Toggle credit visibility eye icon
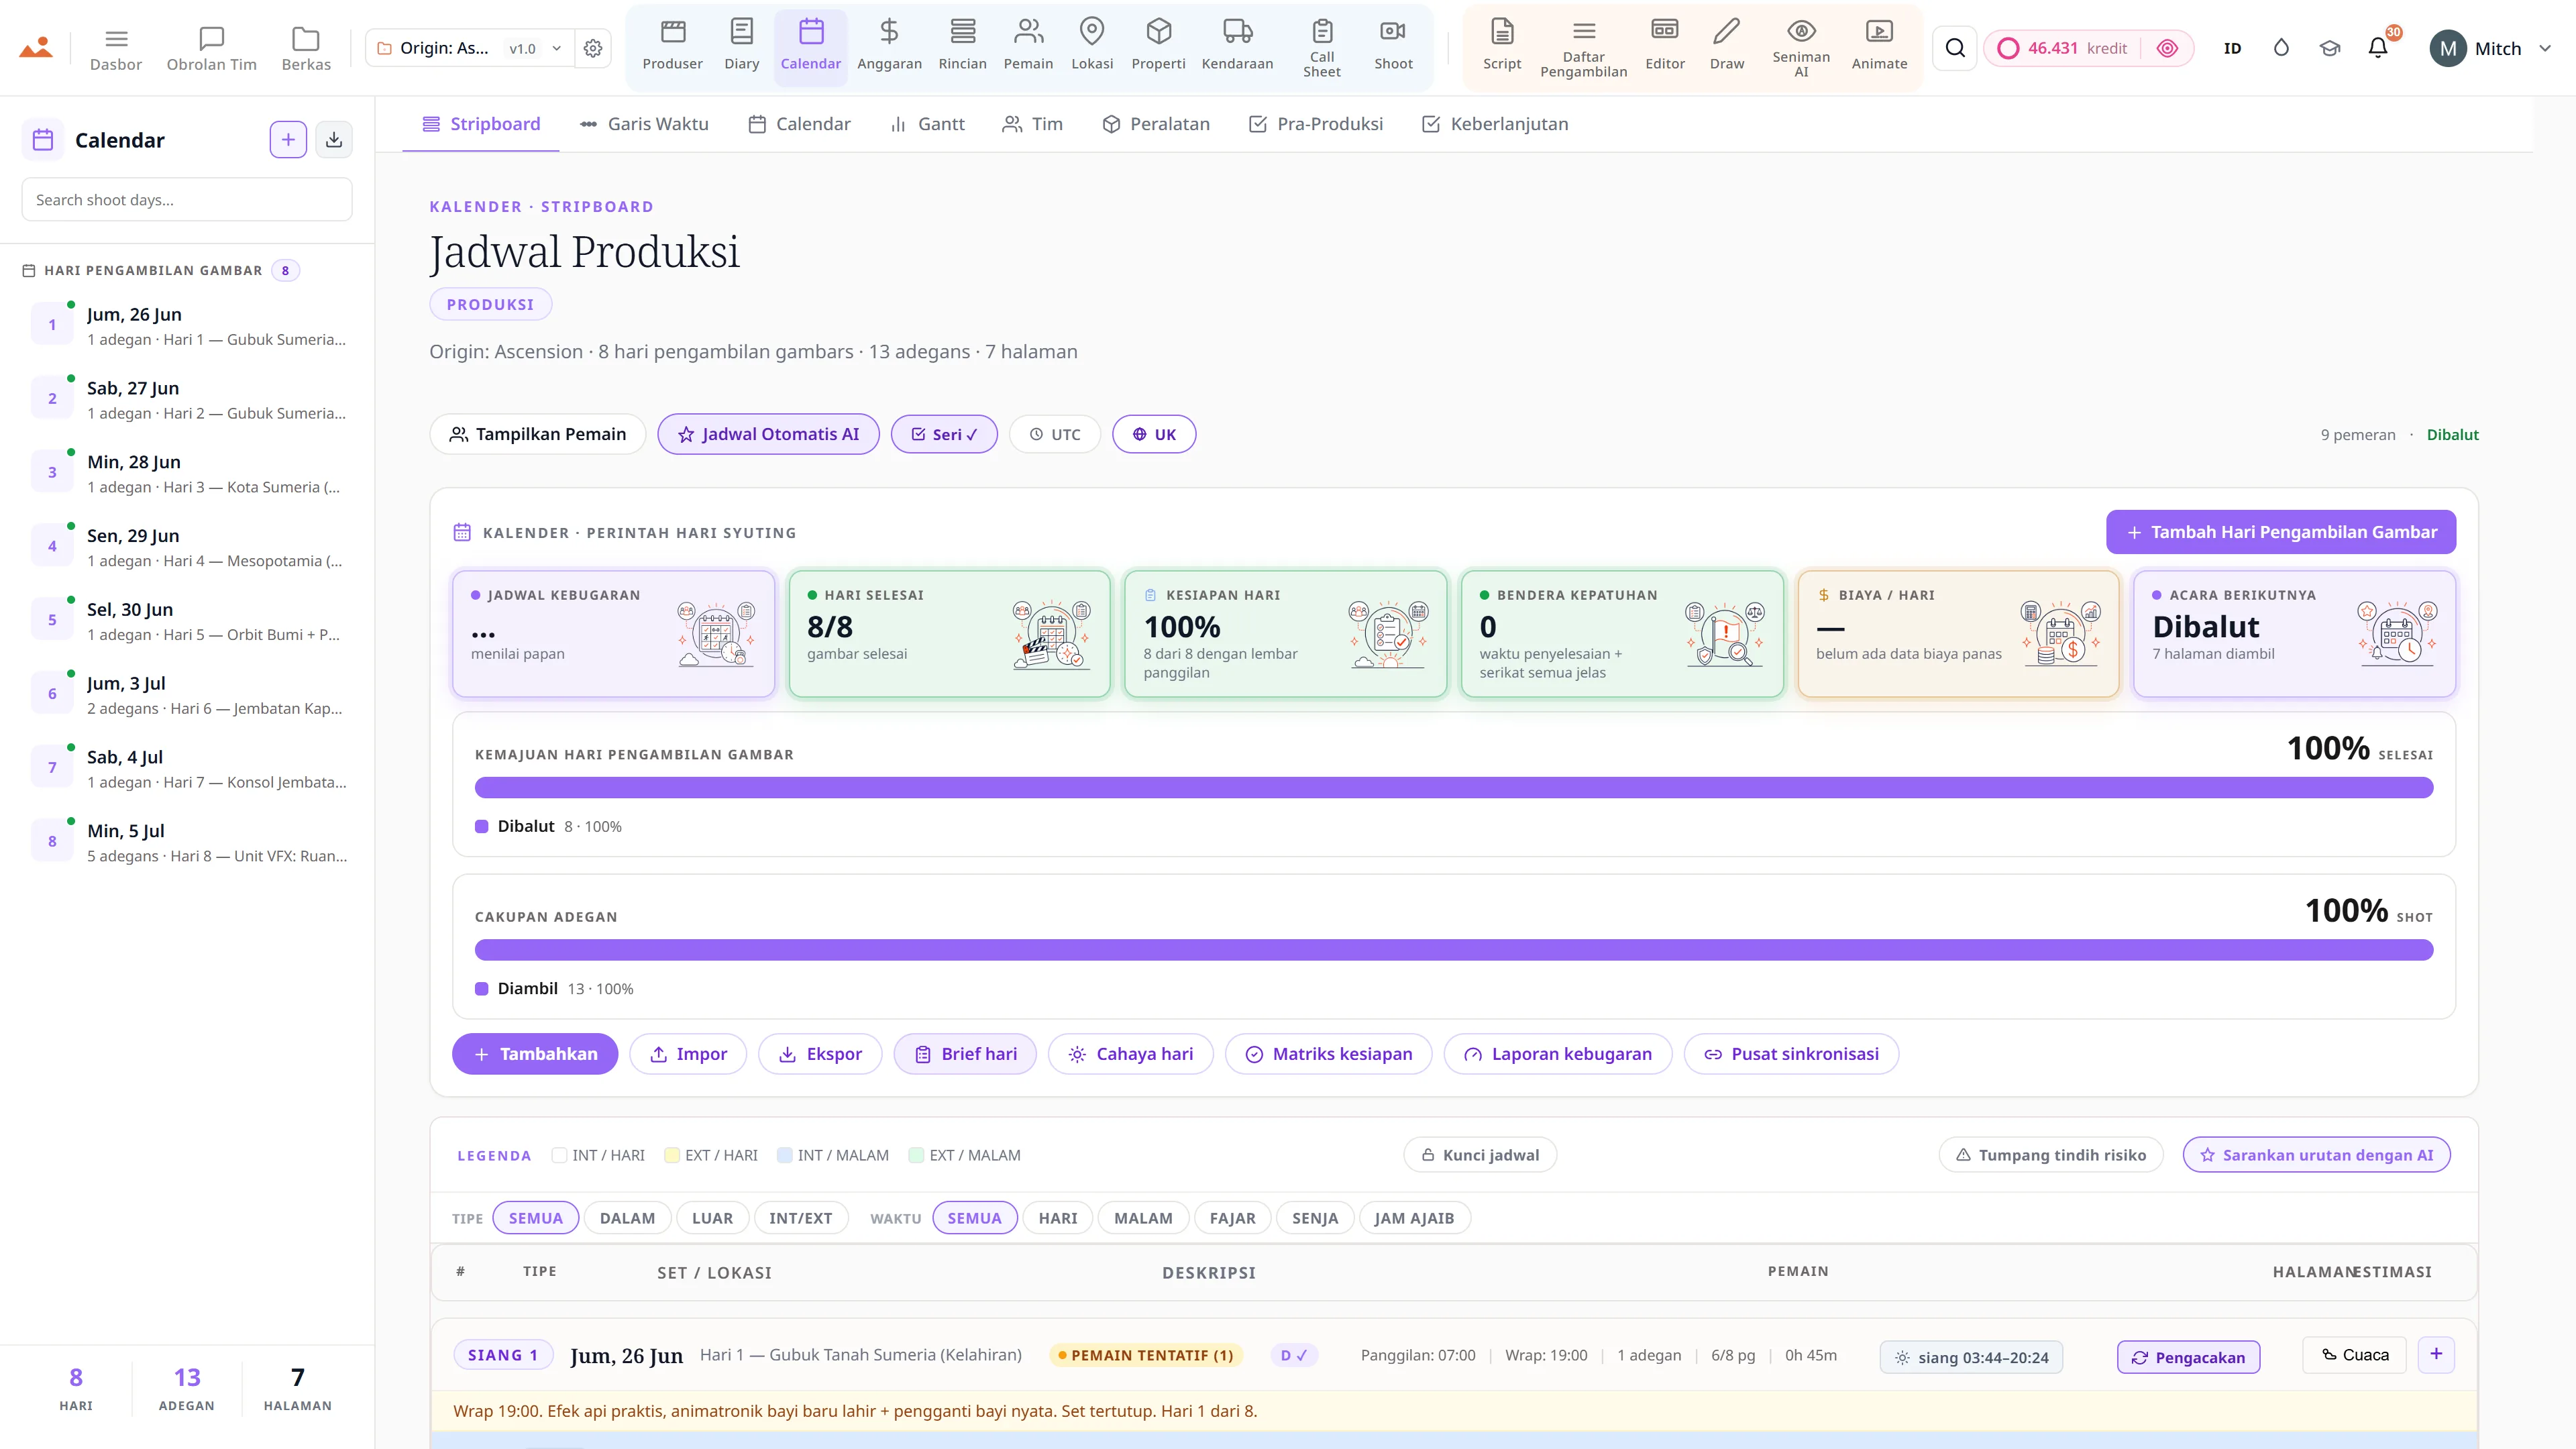 pos(2167,48)
